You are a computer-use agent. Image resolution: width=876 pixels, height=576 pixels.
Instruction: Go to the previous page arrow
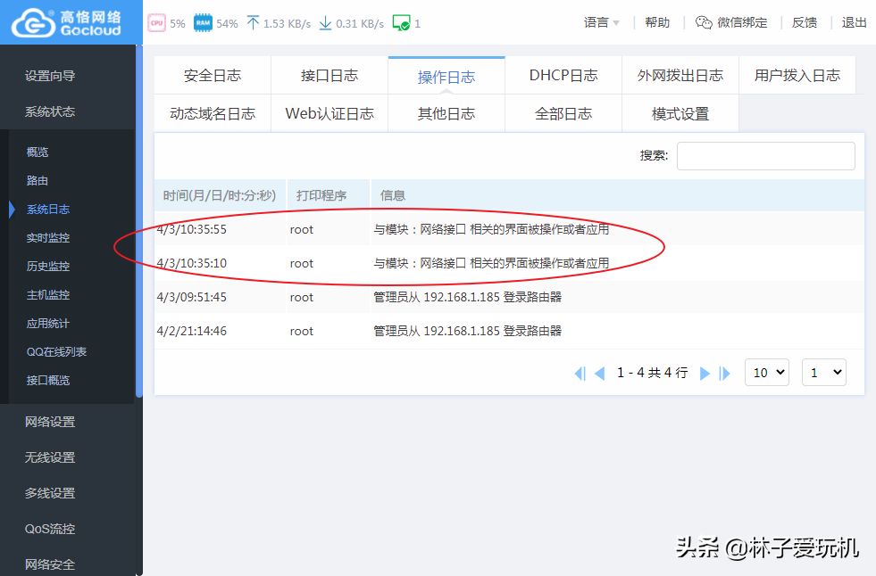coord(600,374)
